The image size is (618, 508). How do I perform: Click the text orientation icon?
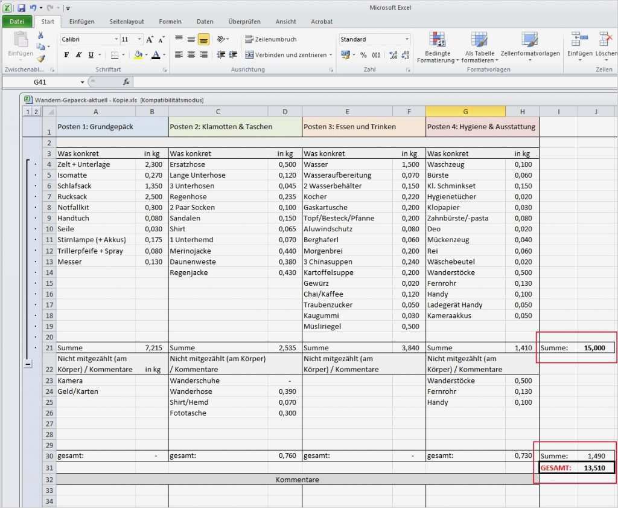coord(221,39)
